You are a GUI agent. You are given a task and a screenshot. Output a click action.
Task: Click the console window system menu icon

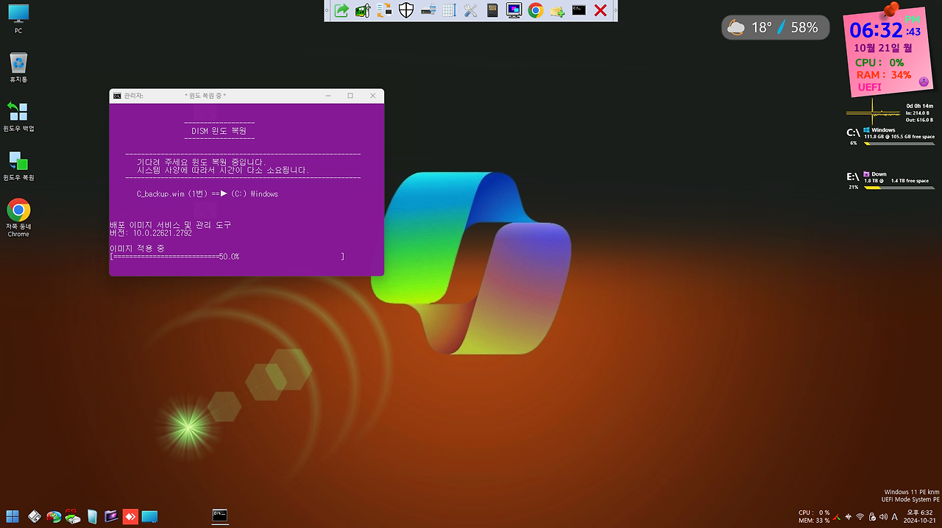coord(117,96)
